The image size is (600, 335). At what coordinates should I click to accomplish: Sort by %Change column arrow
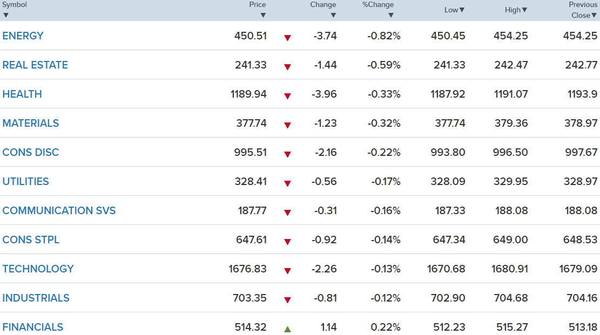tap(390, 15)
